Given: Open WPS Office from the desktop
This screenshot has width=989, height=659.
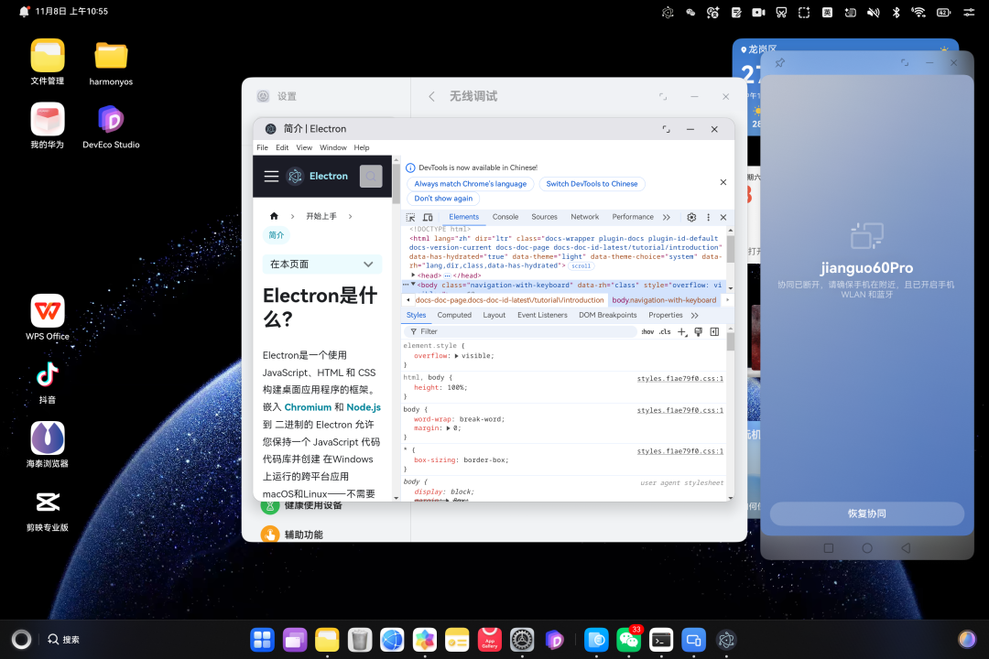Looking at the screenshot, I should tap(47, 309).
